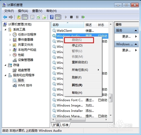Select the Windows Installer service
This screenshot has height=135, width=141.
coord(80,111)
